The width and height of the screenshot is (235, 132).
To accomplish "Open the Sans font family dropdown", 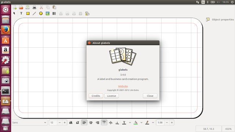I will point(29,122).
